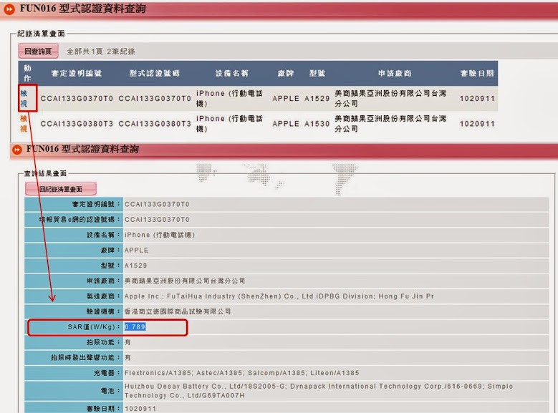Click the 紀錄清單畫面 section title
Screen dimensions: 558x413
point(41,34)
